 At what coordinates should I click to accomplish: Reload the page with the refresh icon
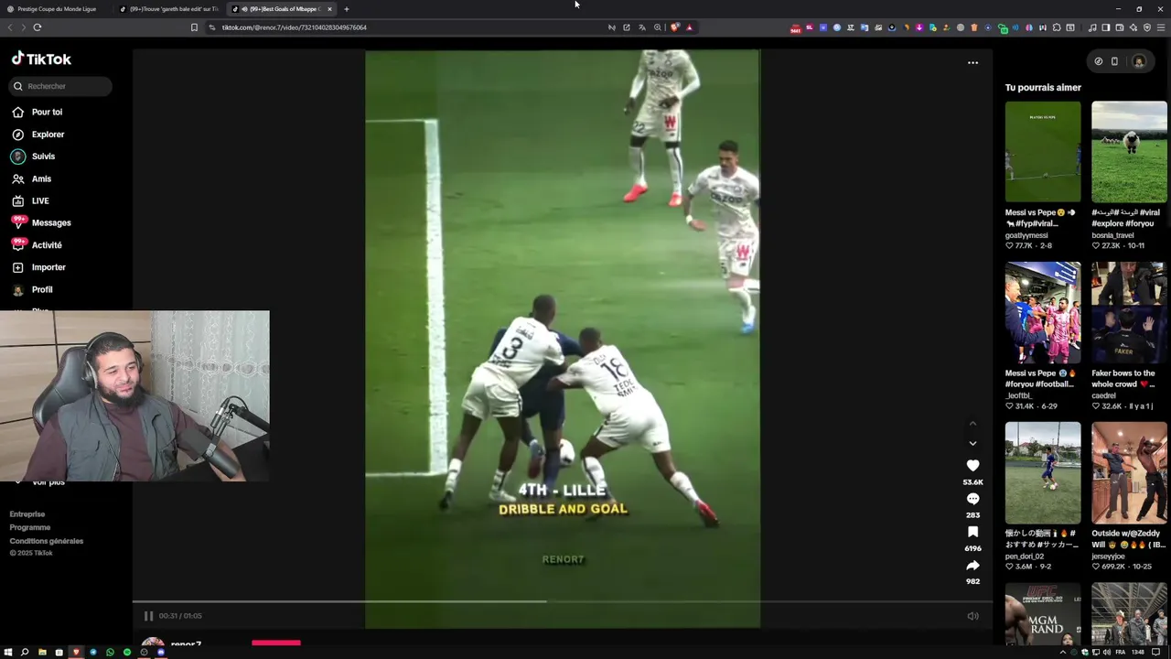click(x=38, y=27)
